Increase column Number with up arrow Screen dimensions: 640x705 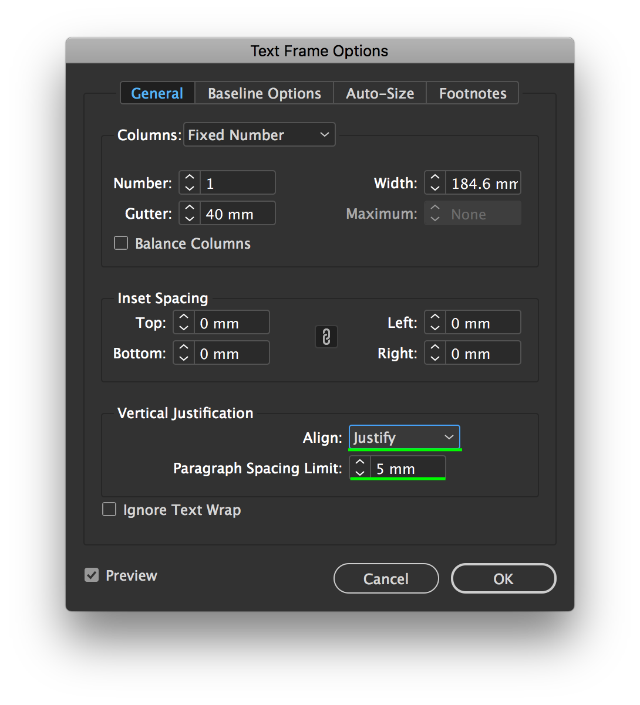[189, 177]
